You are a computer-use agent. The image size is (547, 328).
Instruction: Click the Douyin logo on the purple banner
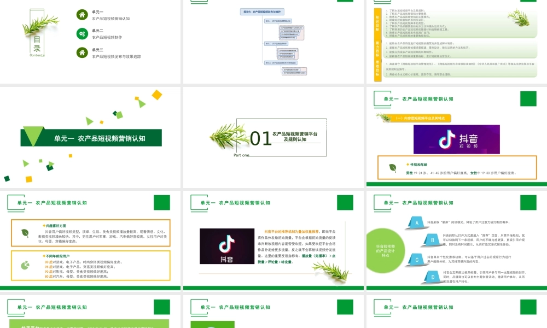(x=456, y=139)
